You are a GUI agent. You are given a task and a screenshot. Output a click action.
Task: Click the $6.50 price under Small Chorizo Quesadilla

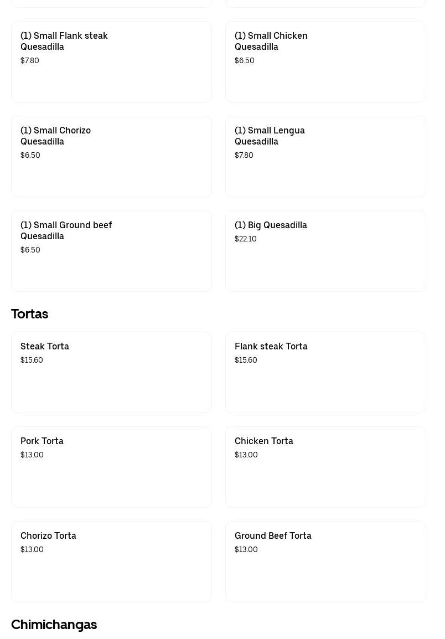[x=30, y=156]
